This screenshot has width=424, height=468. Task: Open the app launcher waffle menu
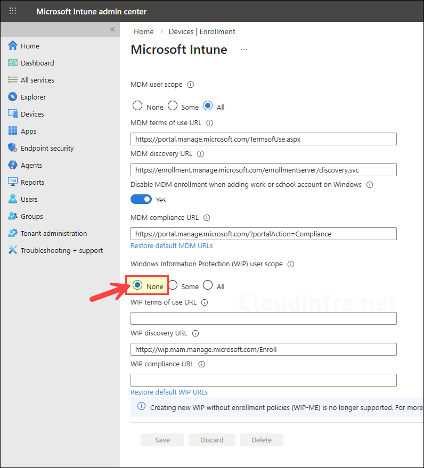(12, 11)
